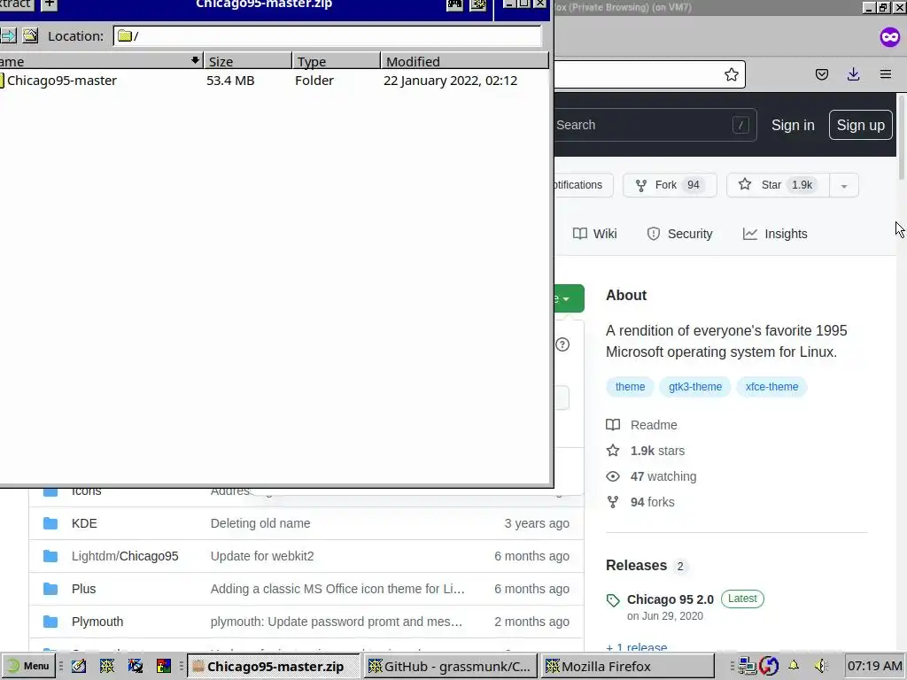Open the Plus folder in the repo

84,589
